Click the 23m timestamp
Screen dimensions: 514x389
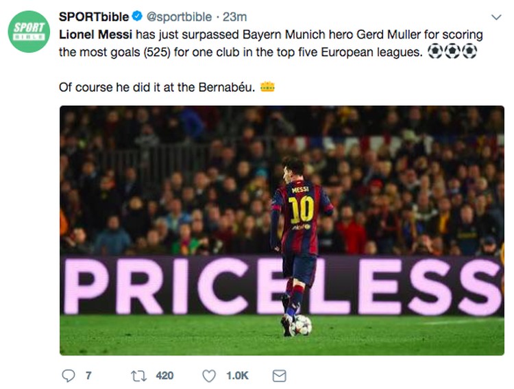[x=234, y=16]
